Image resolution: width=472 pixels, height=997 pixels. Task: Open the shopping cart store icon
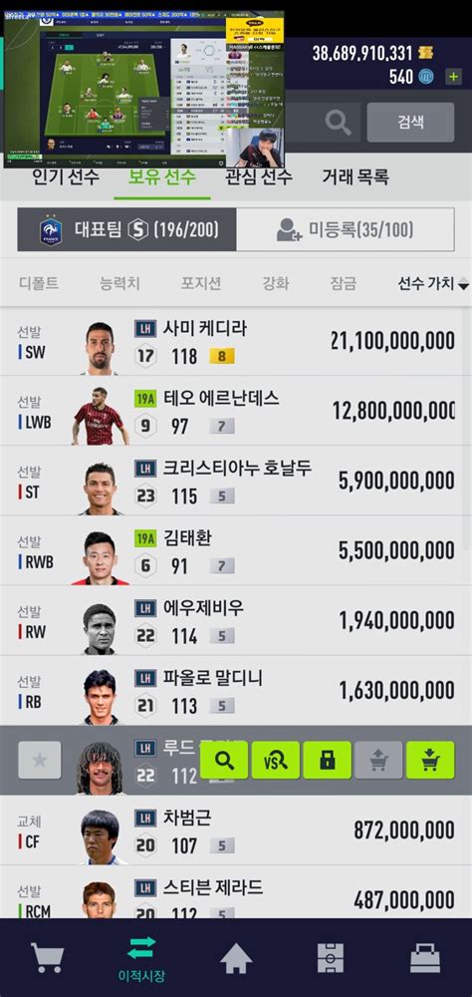click(48, 957)
